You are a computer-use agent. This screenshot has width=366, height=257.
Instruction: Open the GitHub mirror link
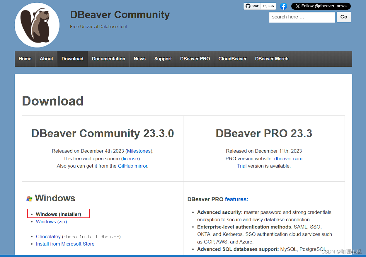tap(132, 166)
